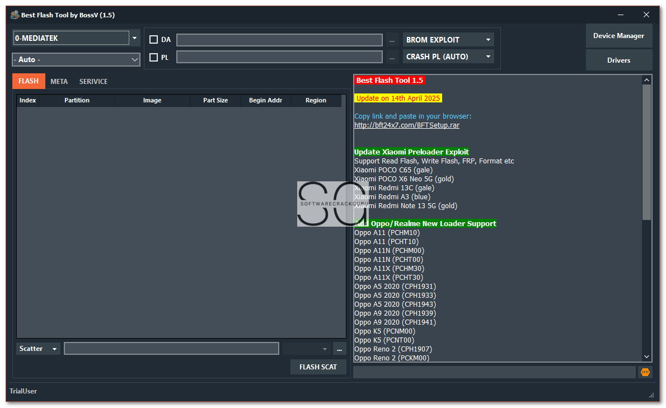Click the log scrollbar up arrow
This screenshot has height=408, width=666.
tap(646, 80)
